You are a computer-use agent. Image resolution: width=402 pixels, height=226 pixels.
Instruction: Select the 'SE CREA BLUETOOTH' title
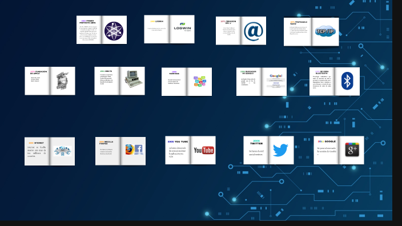coord(321,72)
